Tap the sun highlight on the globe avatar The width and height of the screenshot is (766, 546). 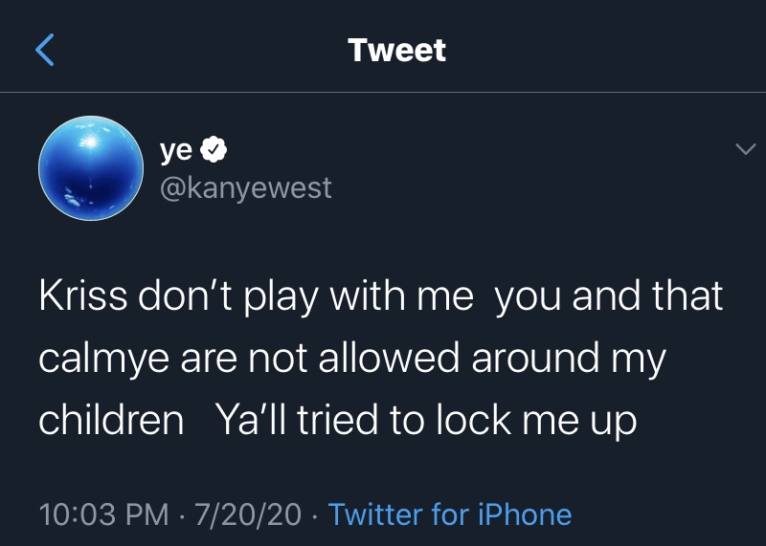click(90, 142)
